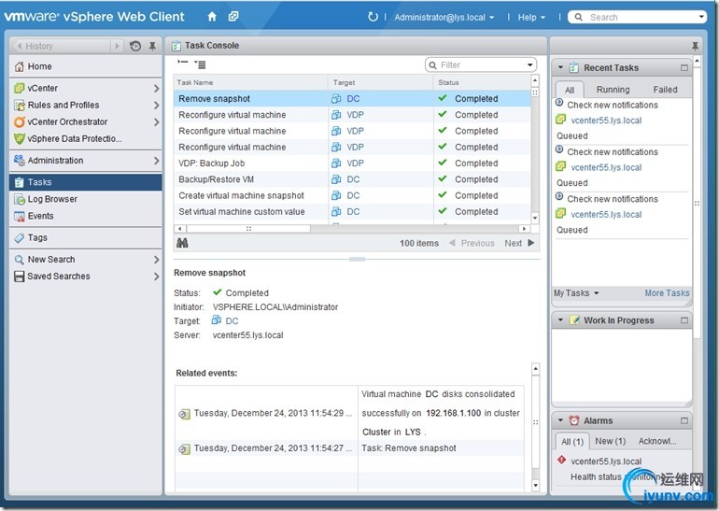Screen dimensions: 719x511
Task: Open vSphere Data Protection
Action: [85, 138]
